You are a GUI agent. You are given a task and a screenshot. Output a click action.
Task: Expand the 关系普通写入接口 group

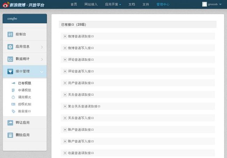pyautogui.click(x=65, y=118)
